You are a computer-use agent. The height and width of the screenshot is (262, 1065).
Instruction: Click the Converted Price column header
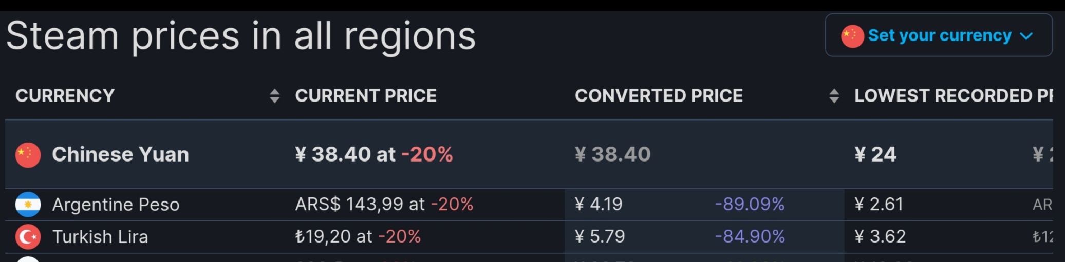click(x=659, y=95)
